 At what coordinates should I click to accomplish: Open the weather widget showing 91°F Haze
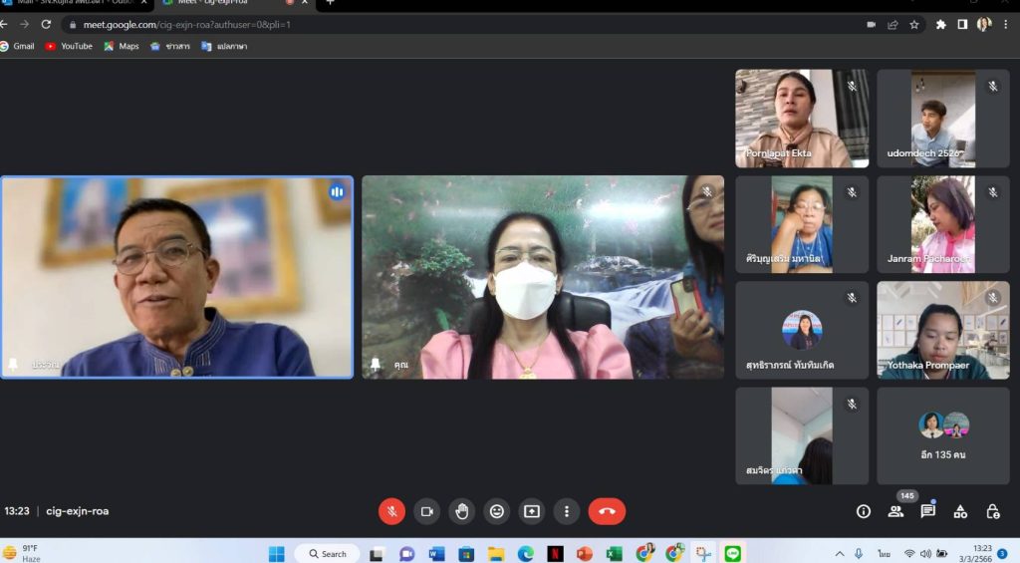coord(22,553)
